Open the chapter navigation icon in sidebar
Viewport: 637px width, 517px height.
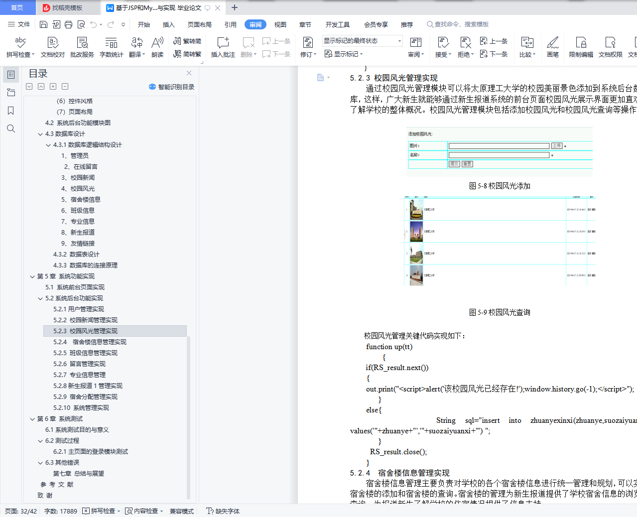pyautogui.click(x=11, y=93)
